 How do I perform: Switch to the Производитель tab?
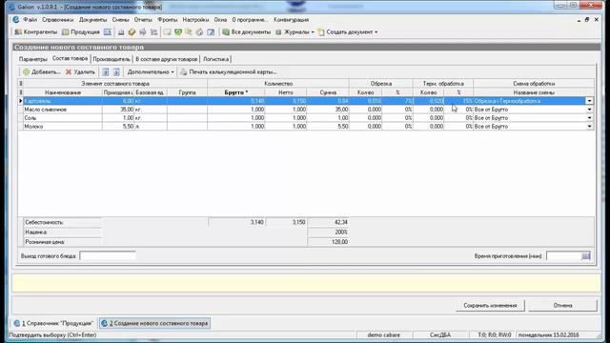click(112, 59)
